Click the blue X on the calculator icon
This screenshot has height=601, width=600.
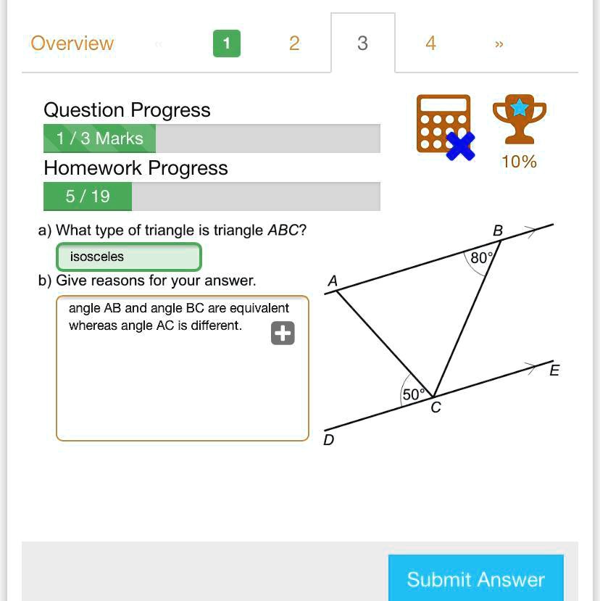[460, 146]
